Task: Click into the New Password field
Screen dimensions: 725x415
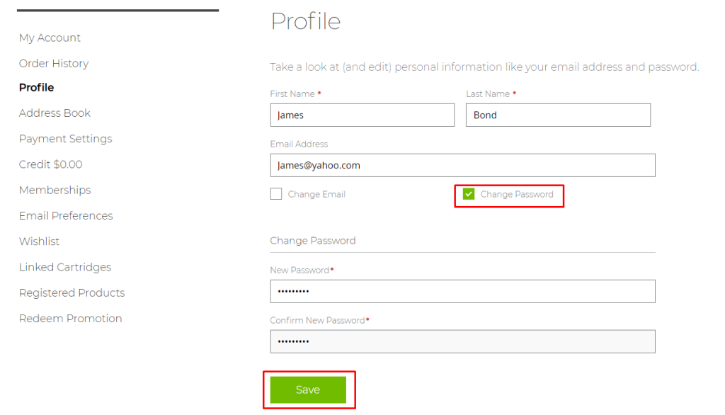Action: pos(463,292)
